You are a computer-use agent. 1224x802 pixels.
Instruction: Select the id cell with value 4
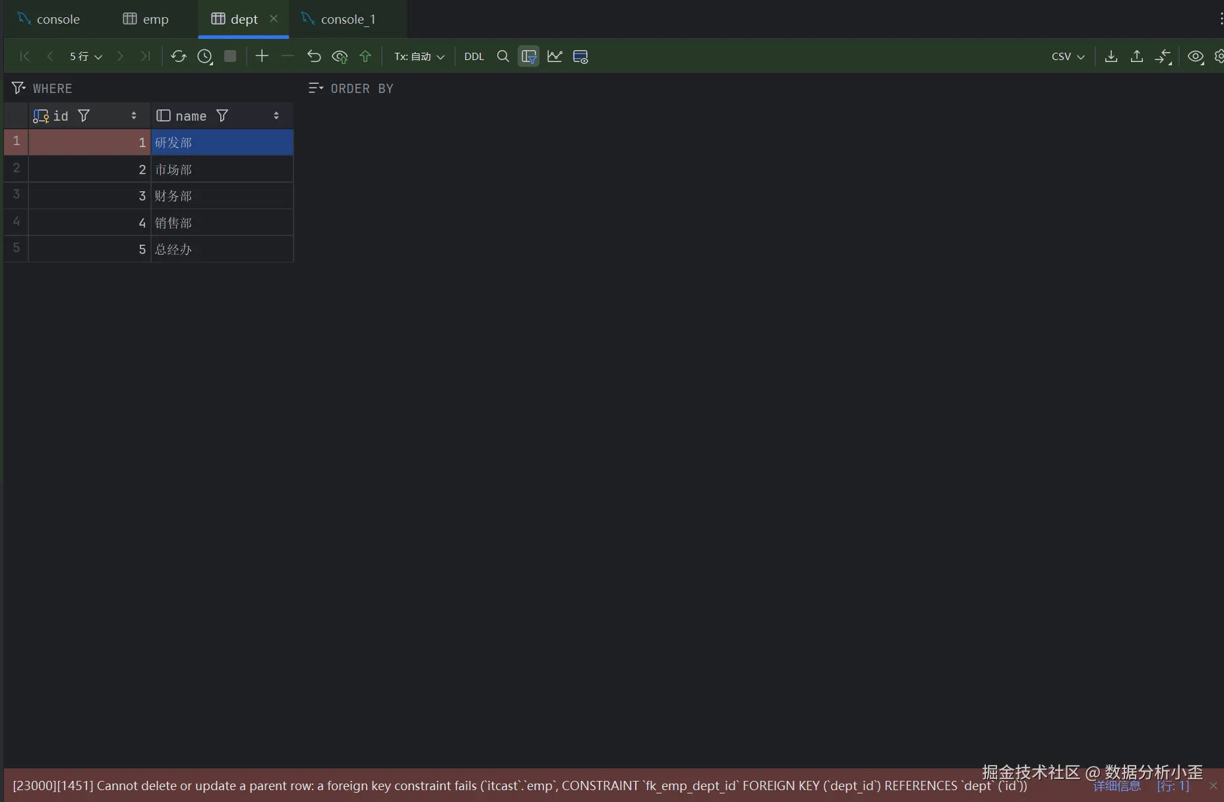tap(90, 223)
